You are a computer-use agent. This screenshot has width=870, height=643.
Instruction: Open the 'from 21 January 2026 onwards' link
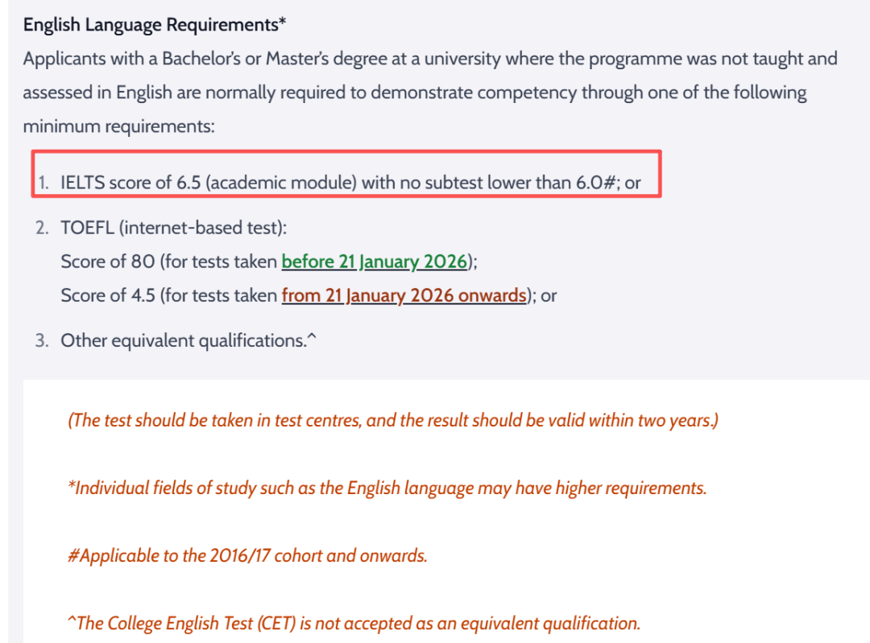[404, 295]
